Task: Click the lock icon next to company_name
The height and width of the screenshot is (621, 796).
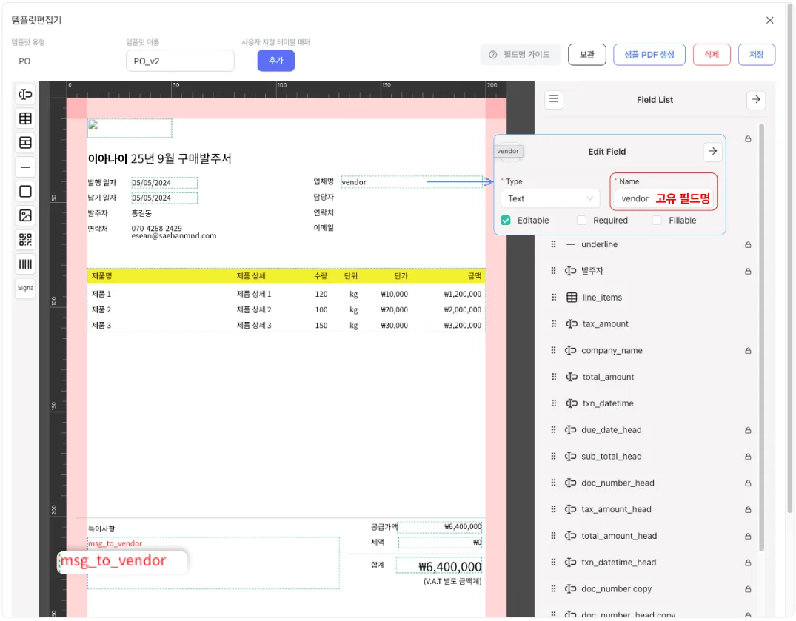Action: 748,351
